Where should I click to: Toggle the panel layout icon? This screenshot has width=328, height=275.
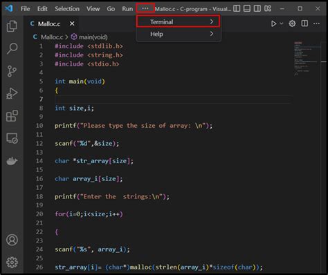[x=247, y=8]
